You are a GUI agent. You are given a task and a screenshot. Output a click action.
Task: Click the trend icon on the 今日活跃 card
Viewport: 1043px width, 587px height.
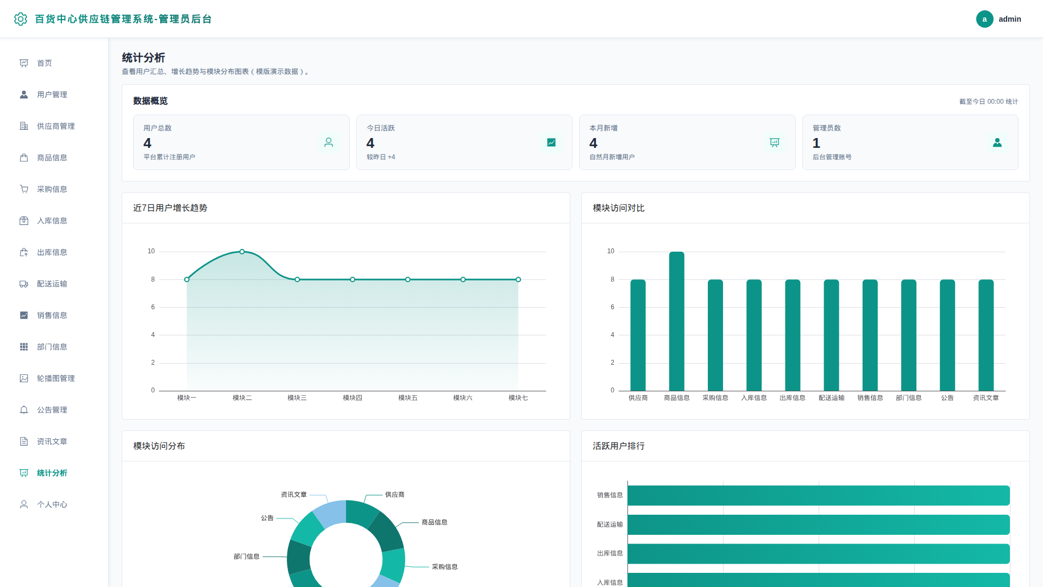551,142
